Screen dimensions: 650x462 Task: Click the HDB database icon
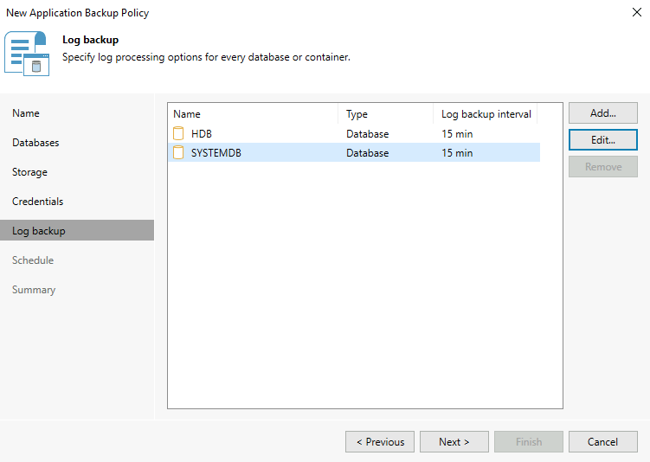click(178, 134)
